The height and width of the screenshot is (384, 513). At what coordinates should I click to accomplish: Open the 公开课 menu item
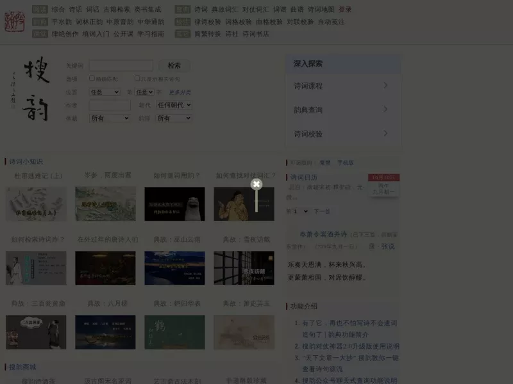[x=123, y=34]
